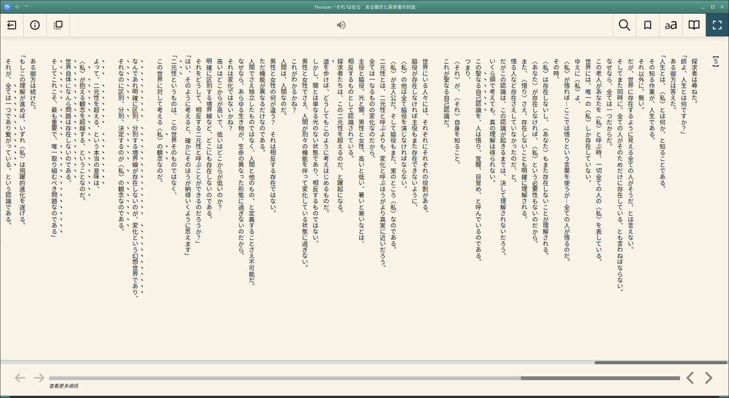Click the reading progress bar in the footer

point(364,378)
